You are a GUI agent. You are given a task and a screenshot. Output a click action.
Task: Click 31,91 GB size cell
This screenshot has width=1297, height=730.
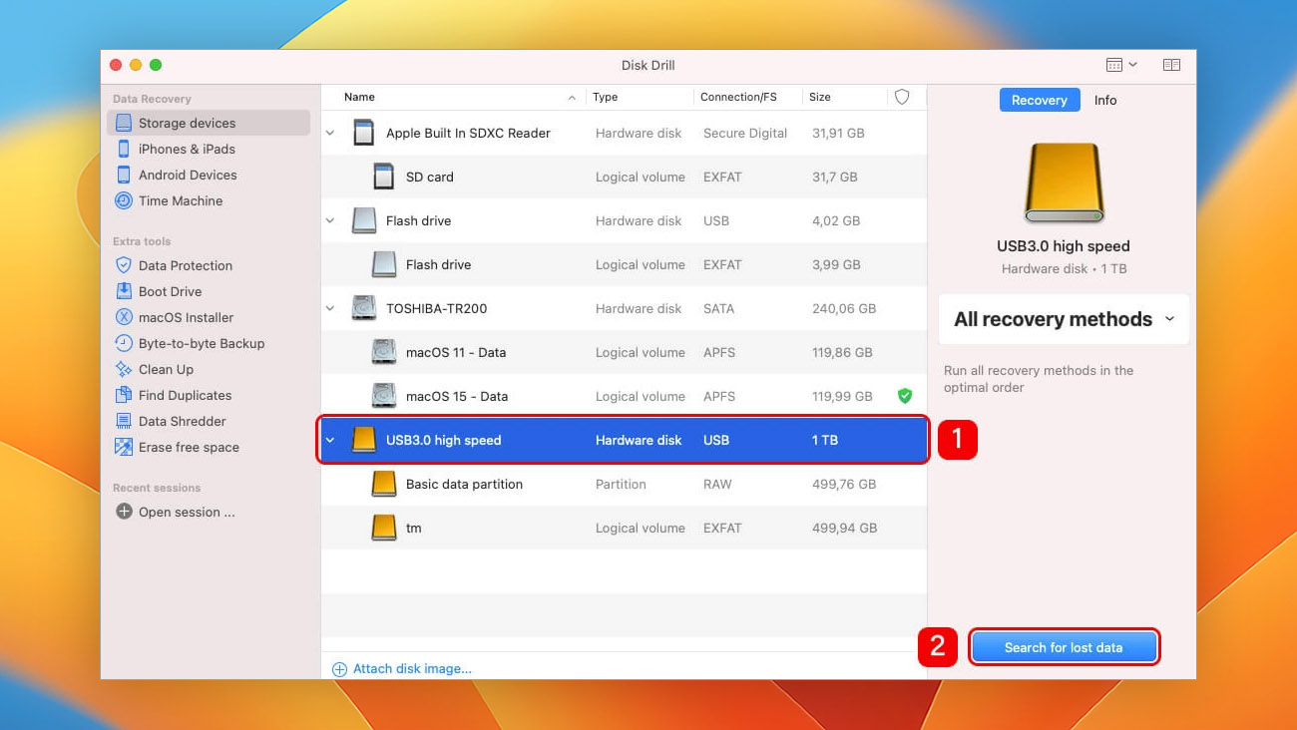click(838, 133)
